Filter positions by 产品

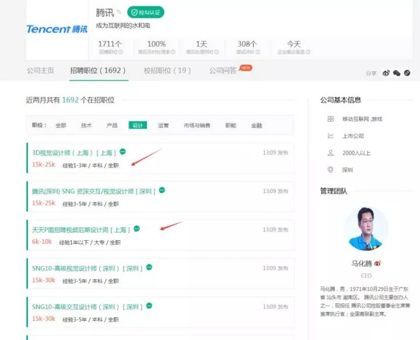pos(112,125)
